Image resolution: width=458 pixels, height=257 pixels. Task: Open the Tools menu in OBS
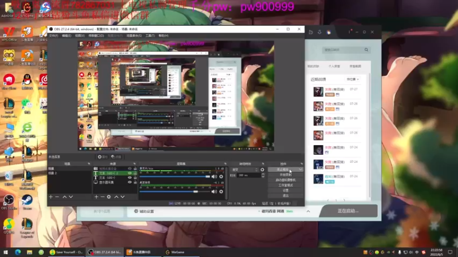(x=150, y=35)
